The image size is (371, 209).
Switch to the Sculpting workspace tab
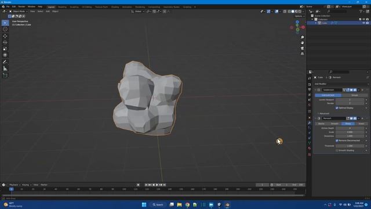click(x=74, y=7)
